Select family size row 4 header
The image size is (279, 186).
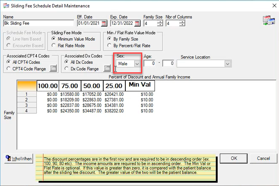[27, 111]
